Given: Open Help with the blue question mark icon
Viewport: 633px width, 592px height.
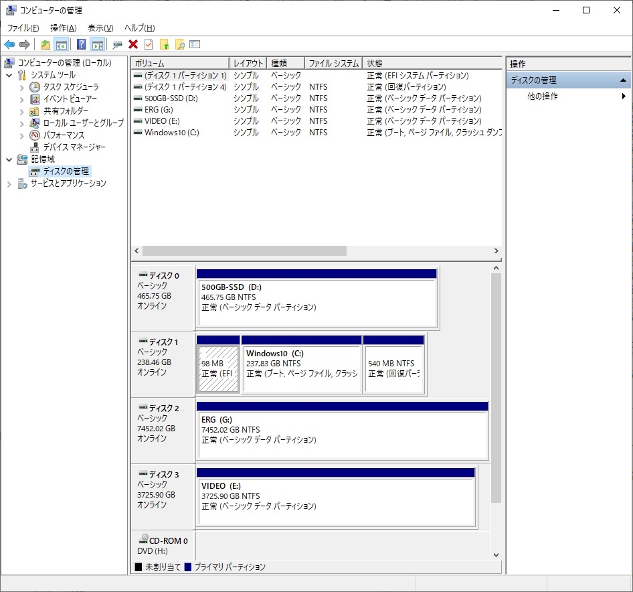Looking at the screenshot, I should [81, 44].
